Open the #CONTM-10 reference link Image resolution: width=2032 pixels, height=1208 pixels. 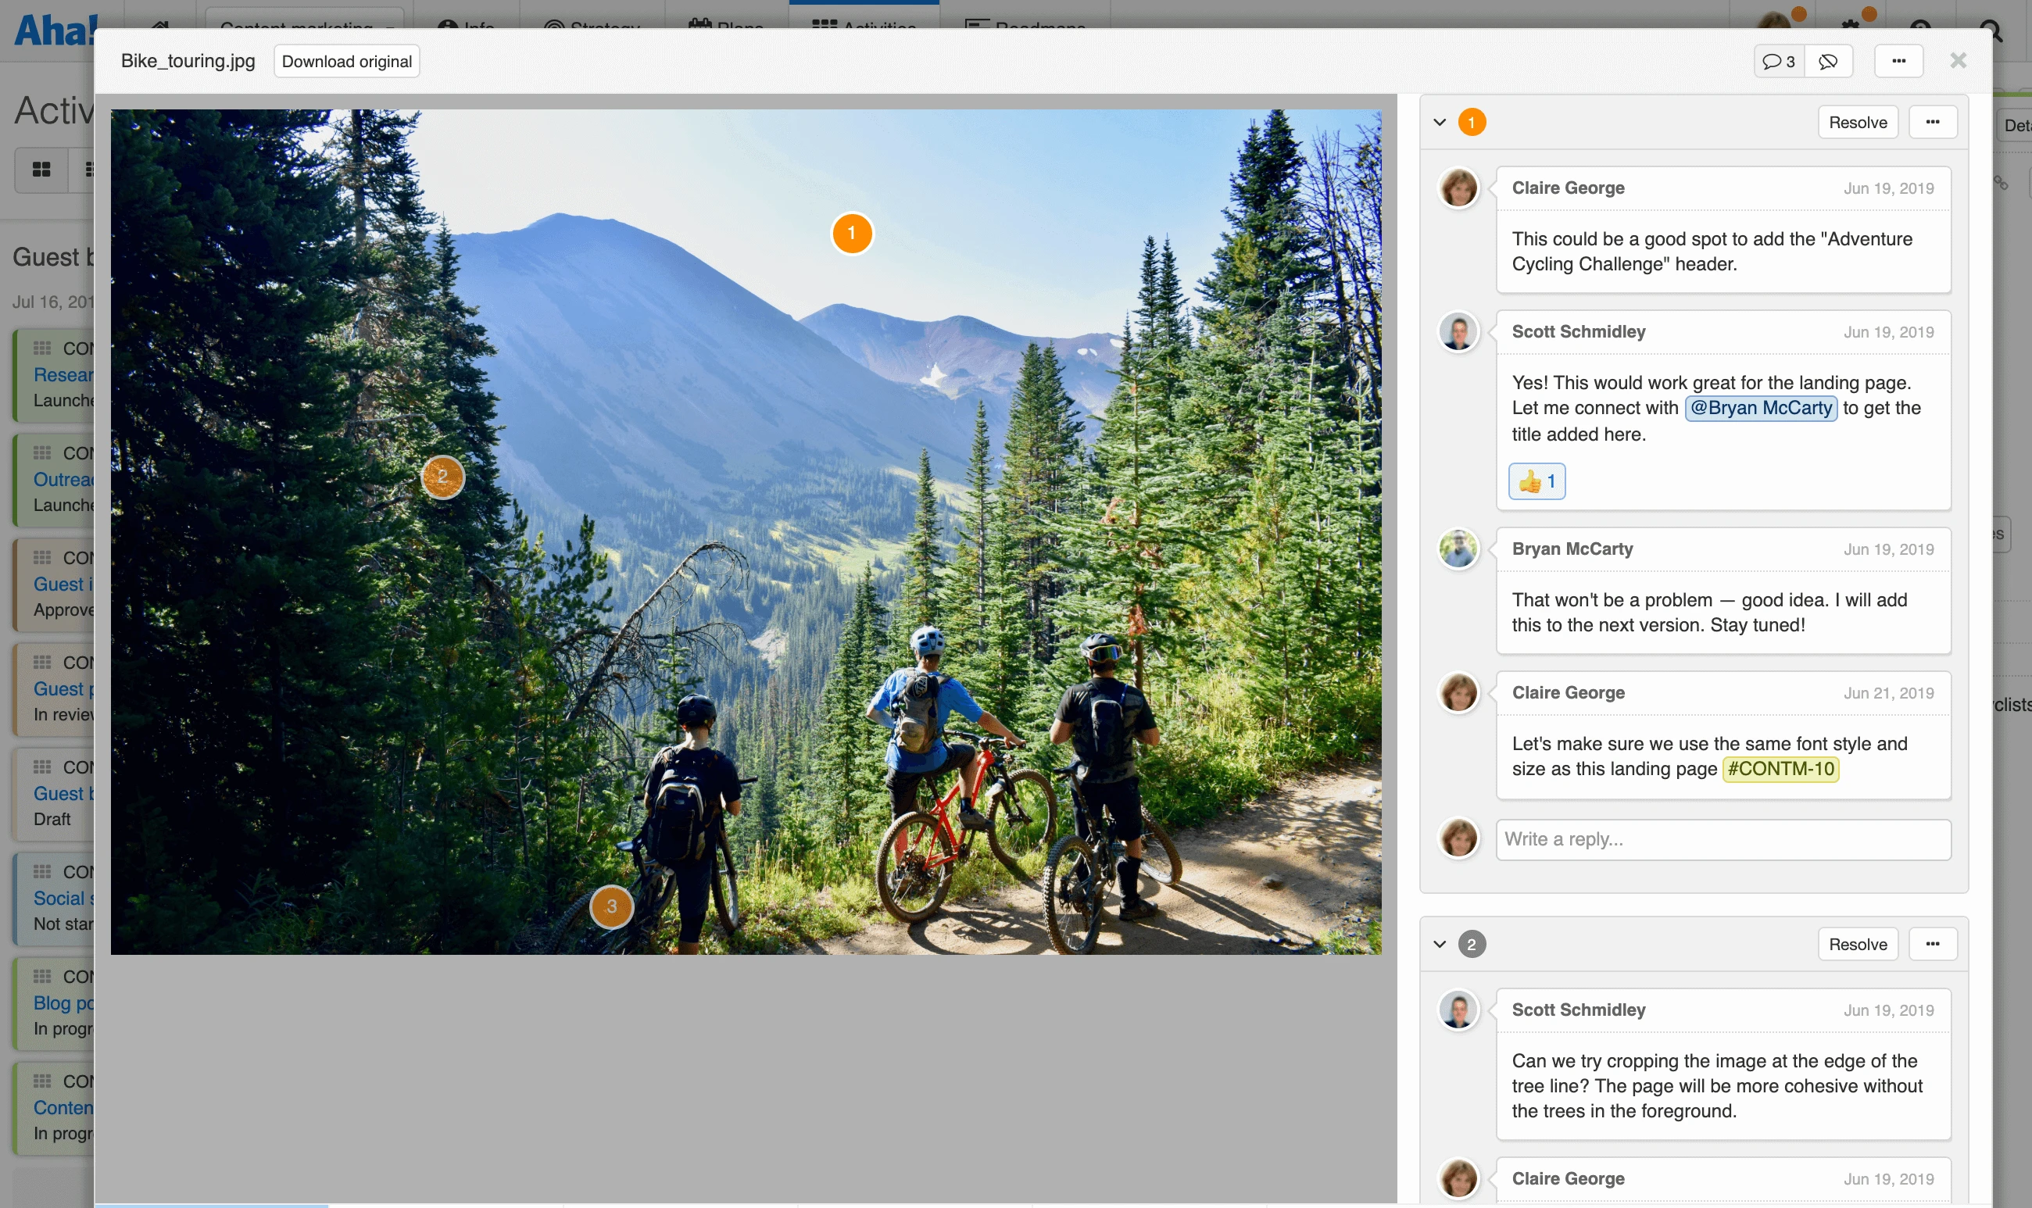[1780, 768]
